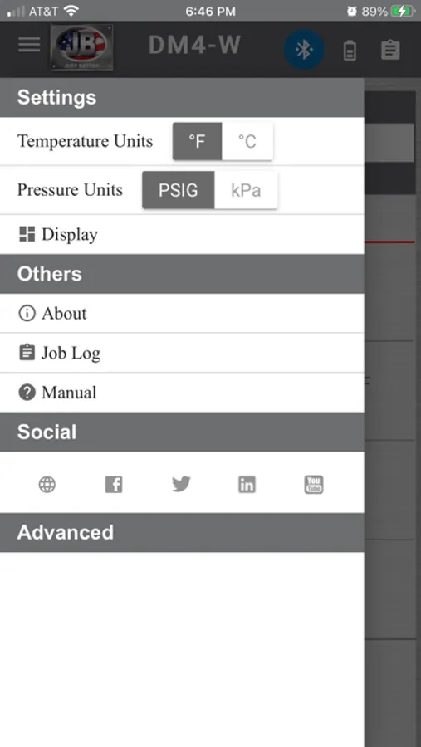The image size is (421, 747).
Task: Open the YouTube social icon
Action: (x=314, y=485)
